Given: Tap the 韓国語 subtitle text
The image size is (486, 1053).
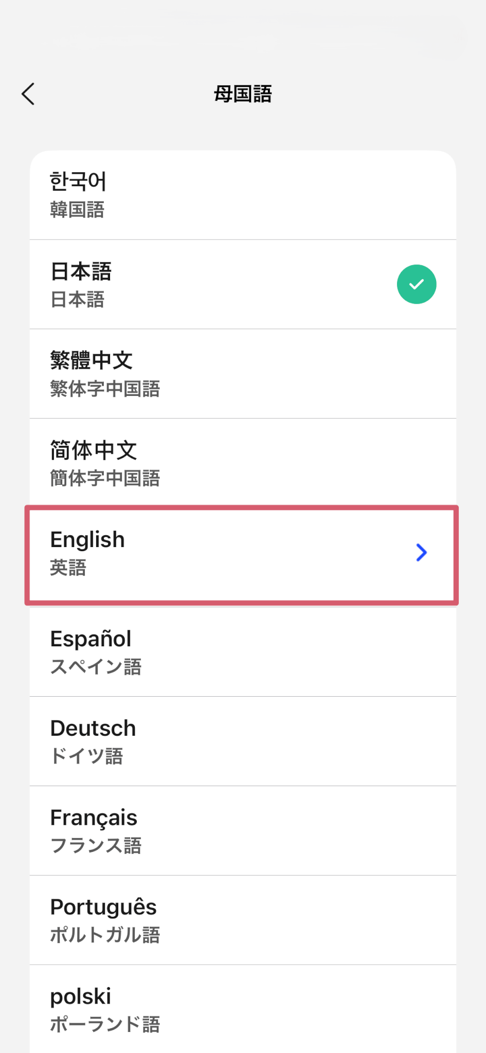Looking at the screenshot, I should click(77, 210).
